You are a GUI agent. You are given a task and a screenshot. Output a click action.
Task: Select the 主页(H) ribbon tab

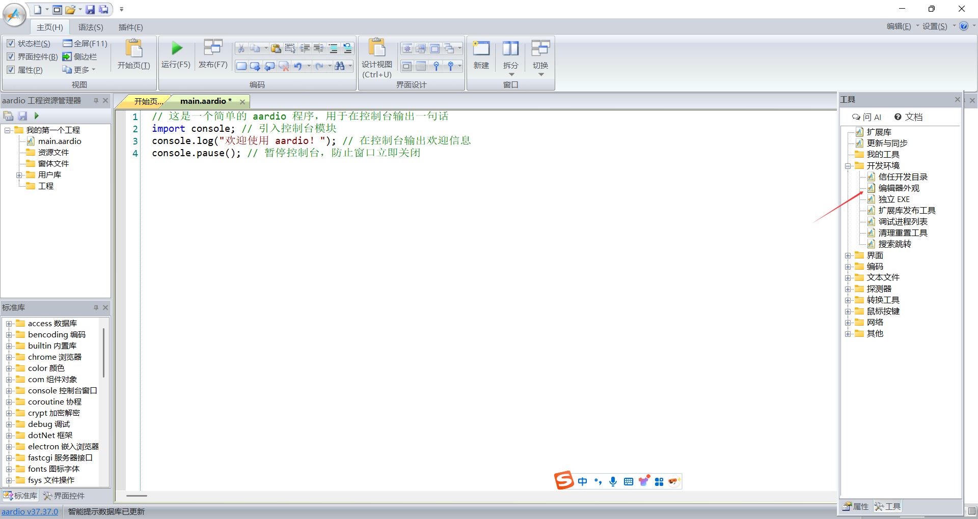pyautogui.click(x=50, y=27)
